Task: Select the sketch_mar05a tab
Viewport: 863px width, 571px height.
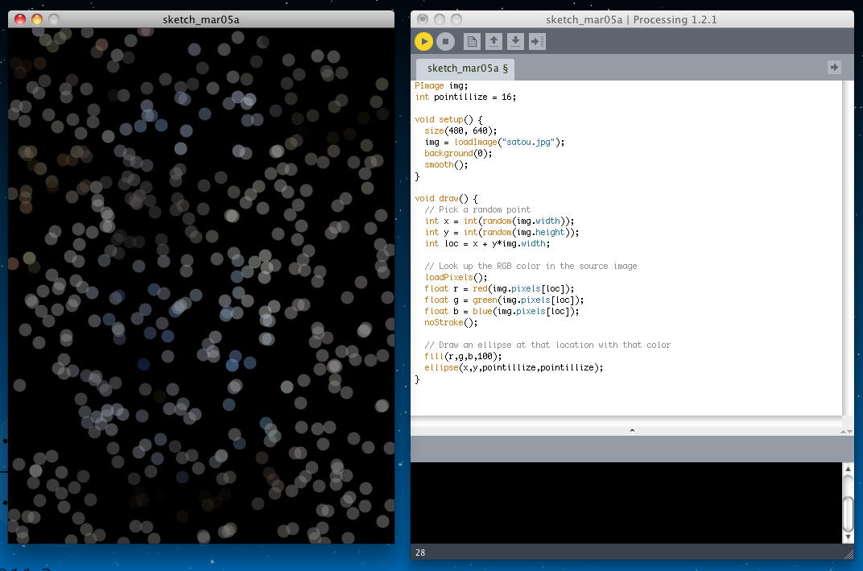Action: pyautogui.click(x=465, y=68)
